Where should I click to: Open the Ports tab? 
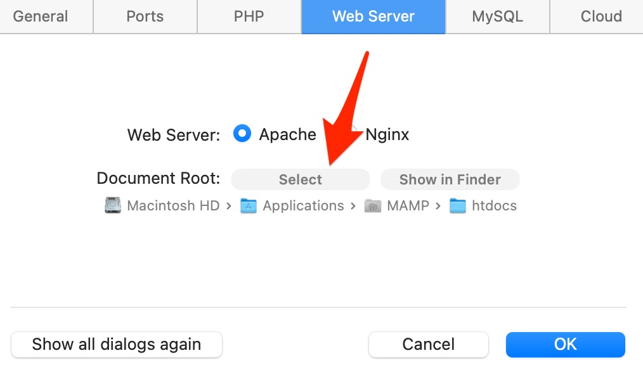[x=145, y=16]
